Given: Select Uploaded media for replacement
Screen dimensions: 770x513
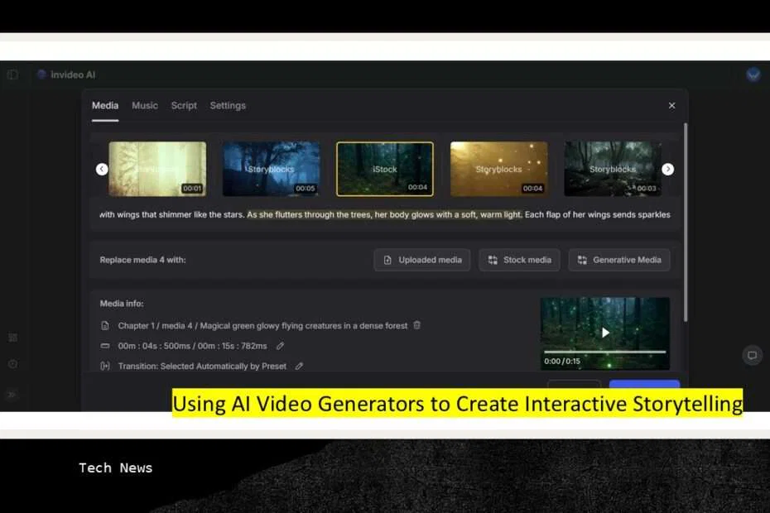Looking at the screenshot, I should point(422,259).
